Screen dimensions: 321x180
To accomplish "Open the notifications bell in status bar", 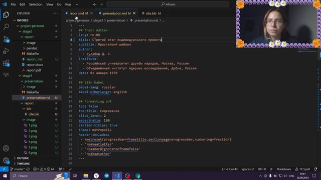I will [315, 169].
